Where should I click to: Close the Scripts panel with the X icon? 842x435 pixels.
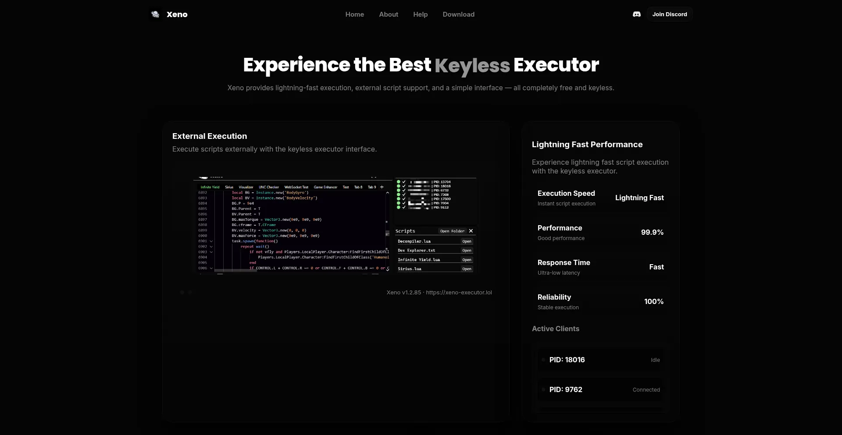pos(471,231)
